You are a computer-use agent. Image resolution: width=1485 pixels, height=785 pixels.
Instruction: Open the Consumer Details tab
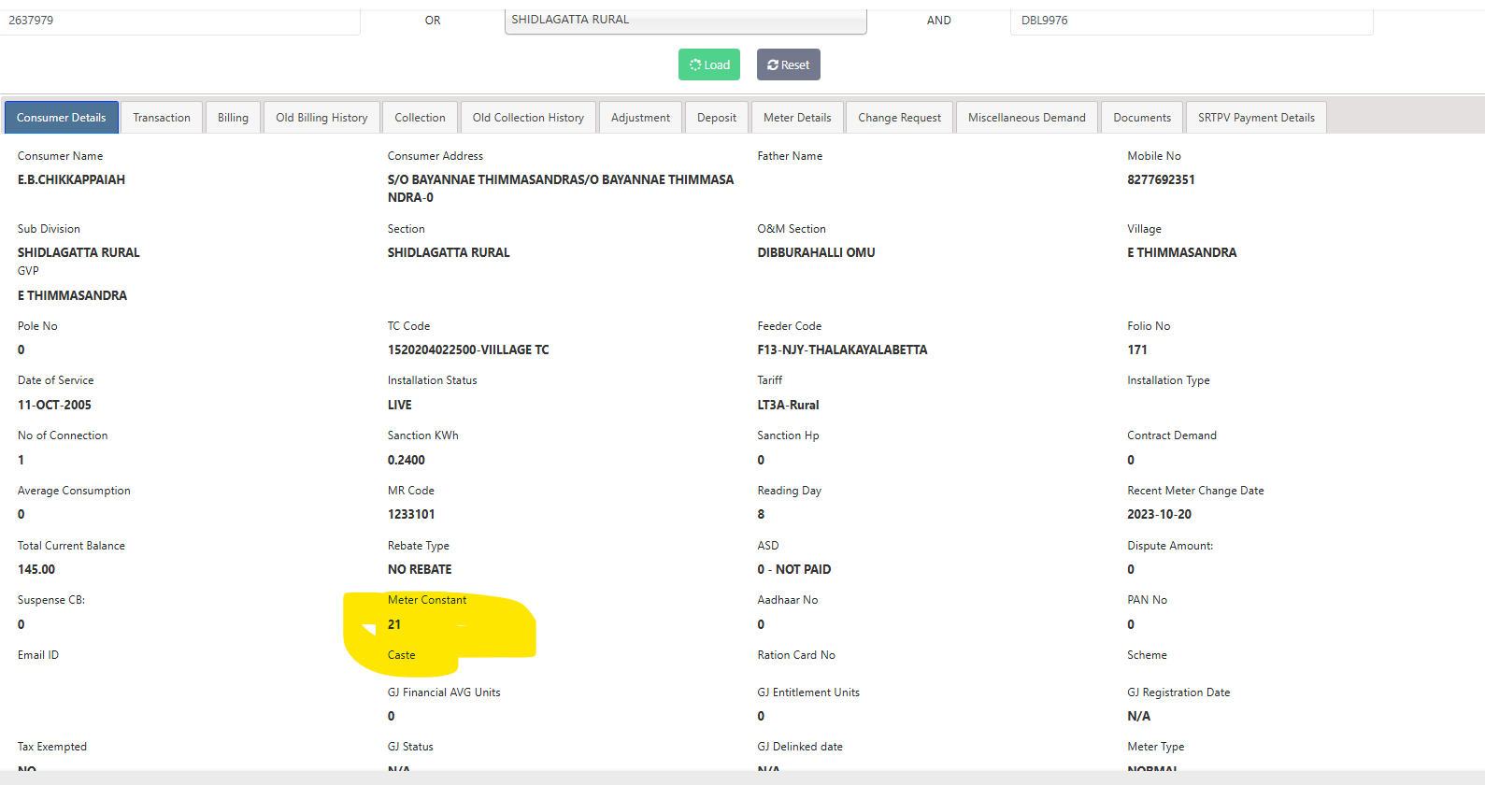[62, 118]
